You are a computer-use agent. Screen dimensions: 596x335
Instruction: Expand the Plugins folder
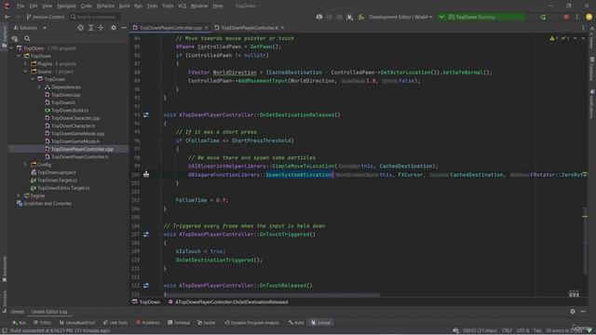click(x=25, y=64)
